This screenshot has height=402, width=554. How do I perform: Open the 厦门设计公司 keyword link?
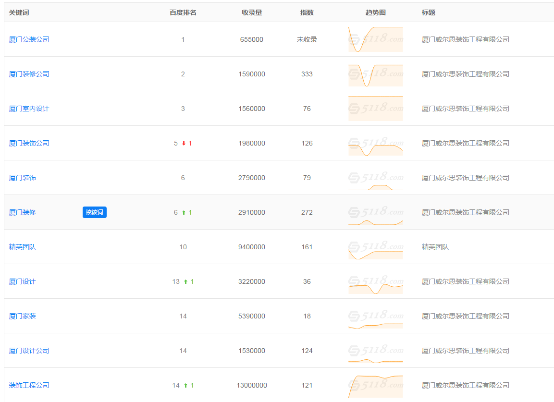[29, 351]
